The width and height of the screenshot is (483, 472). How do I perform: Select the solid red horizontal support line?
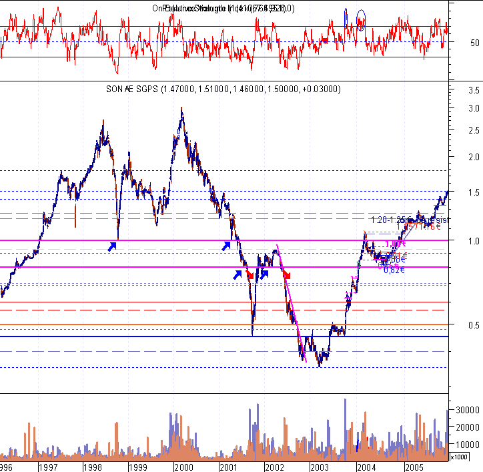click(224, 302)
